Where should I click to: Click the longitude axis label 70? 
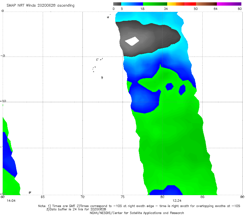click(x=82, y=197)
